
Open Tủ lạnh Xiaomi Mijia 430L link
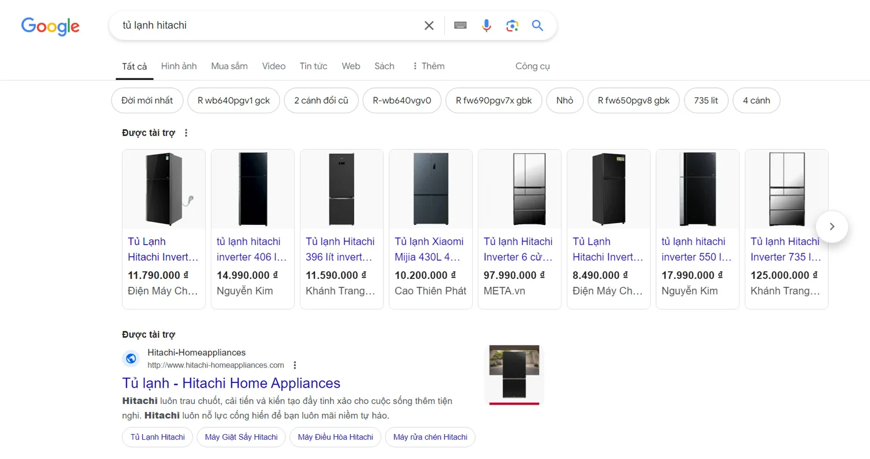pyautogui.click(x=429, y=249)
